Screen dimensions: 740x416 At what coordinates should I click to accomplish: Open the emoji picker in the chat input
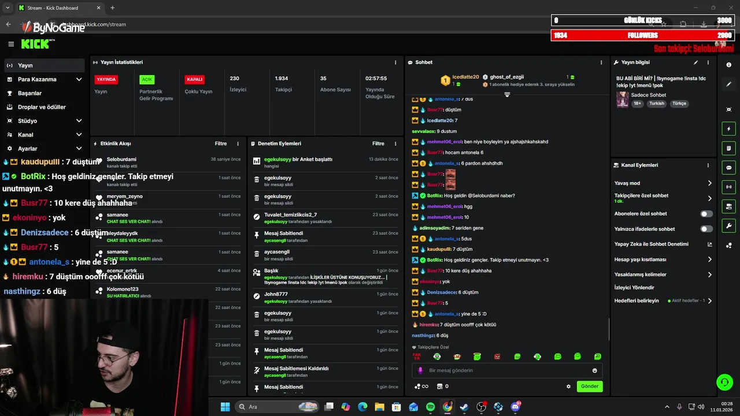[x=594, y=370]
